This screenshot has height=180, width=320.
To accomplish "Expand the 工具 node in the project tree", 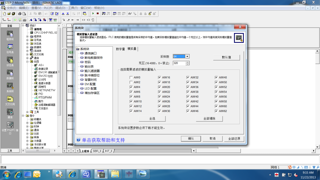I will pyautogui.click(x=27, y=112).
